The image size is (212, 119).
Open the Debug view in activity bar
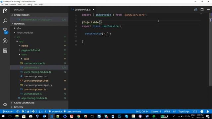pyautogui.click(x=5, y=41)
